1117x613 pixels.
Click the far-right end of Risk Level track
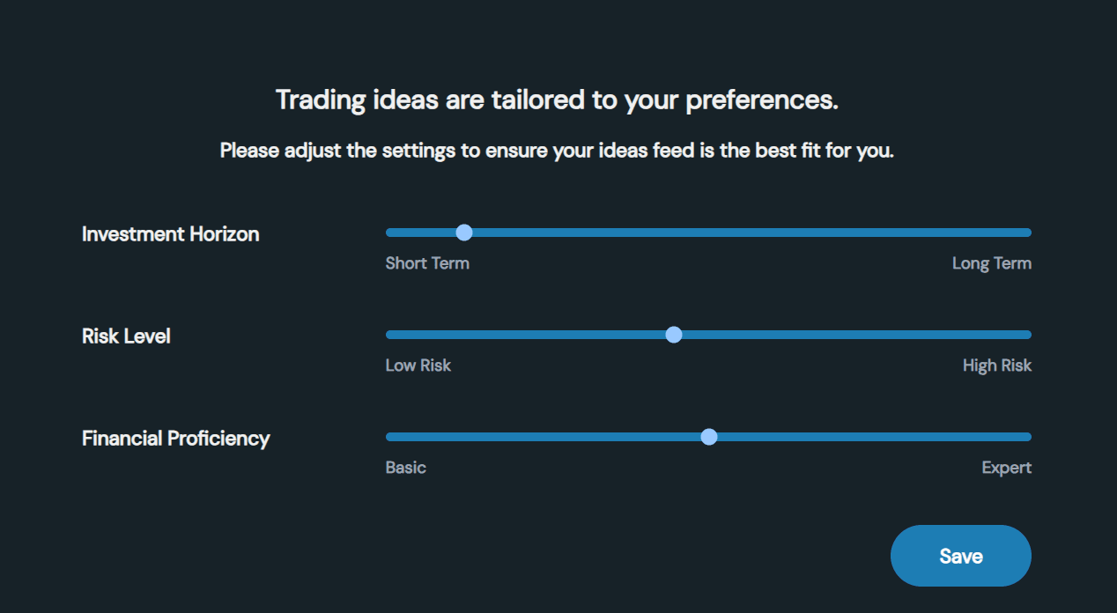[x=1027, y=335]
